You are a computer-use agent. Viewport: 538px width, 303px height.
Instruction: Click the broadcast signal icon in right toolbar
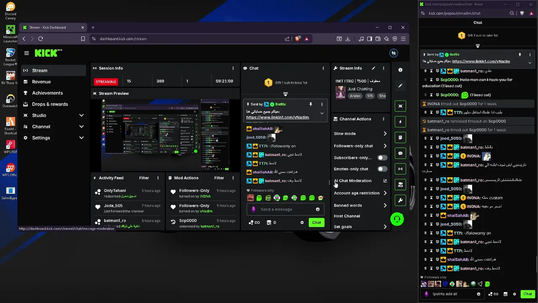400,169
